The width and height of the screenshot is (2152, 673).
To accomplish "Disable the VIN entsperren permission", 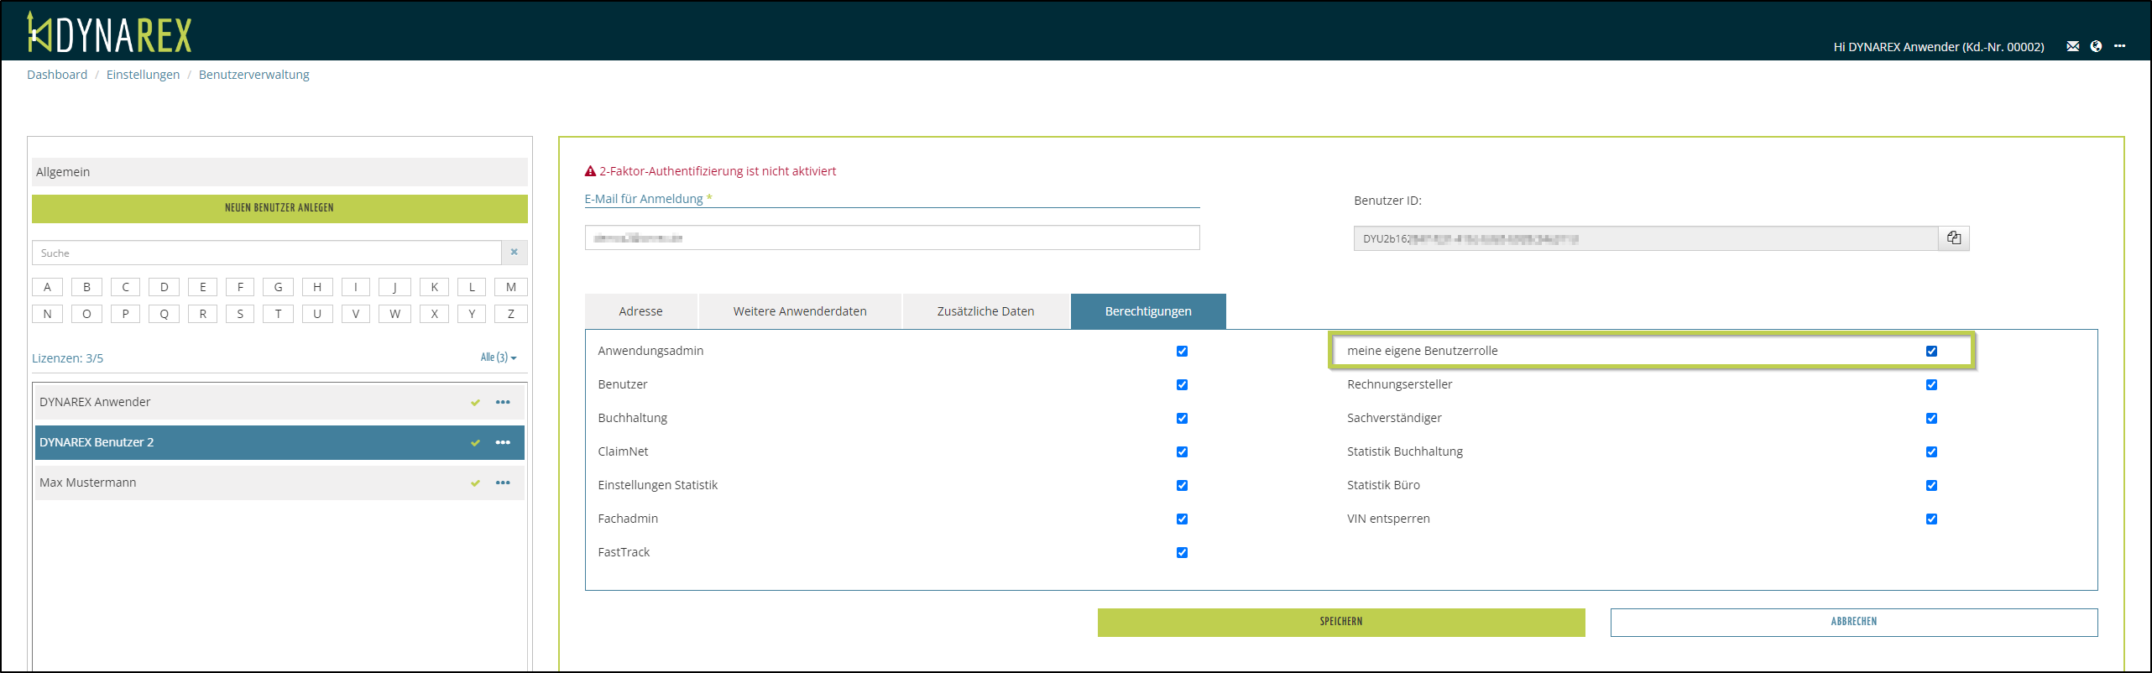I will [x=1931, y=519].
